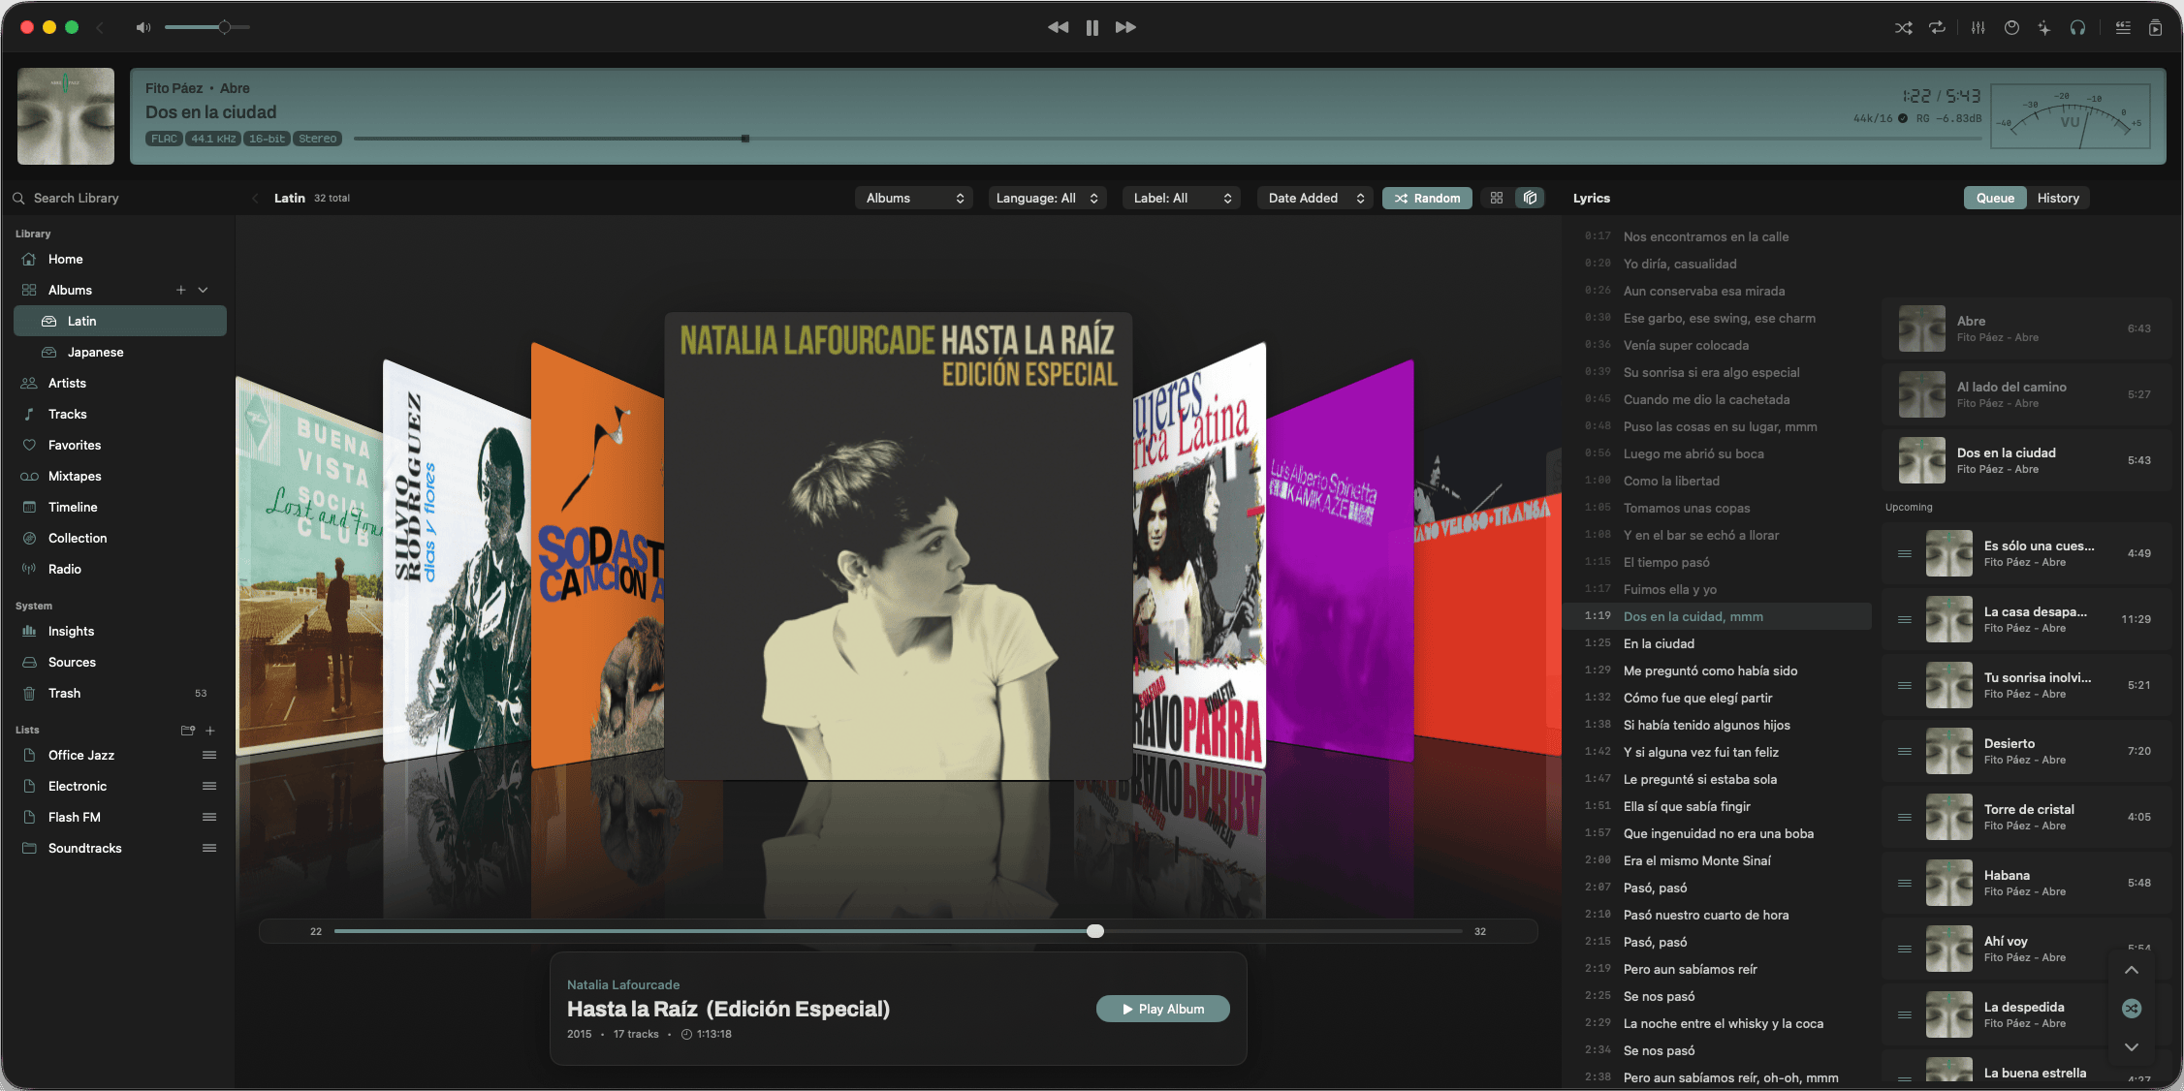Toggle the lyrics panel icon in toolbar
2184x1091 pixels.
coord(2123,28)
